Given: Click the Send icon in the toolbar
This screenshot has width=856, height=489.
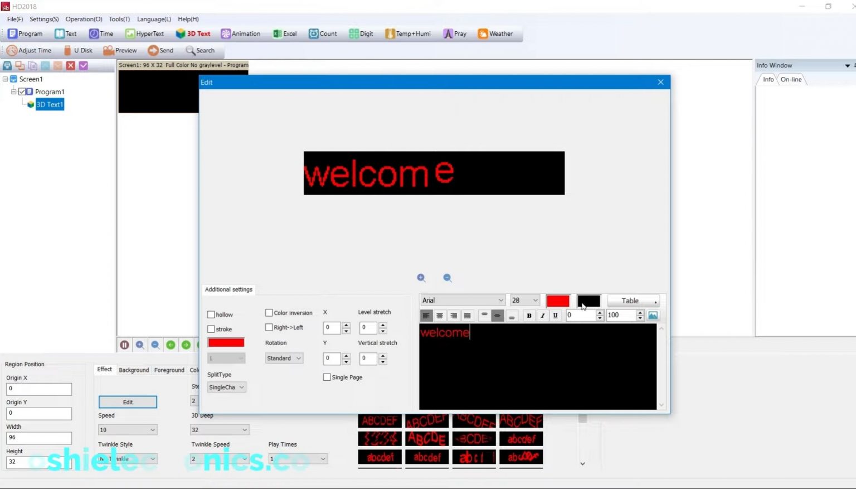Looking at the screenshot, I should (x=160, y=50).
